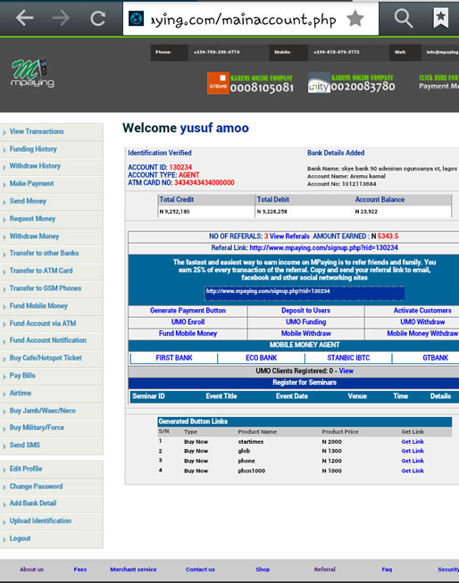Go forward with the browser forward arrow
This screenshot has height=583, width=459.
pyautogui.click(x=61, y=18)
